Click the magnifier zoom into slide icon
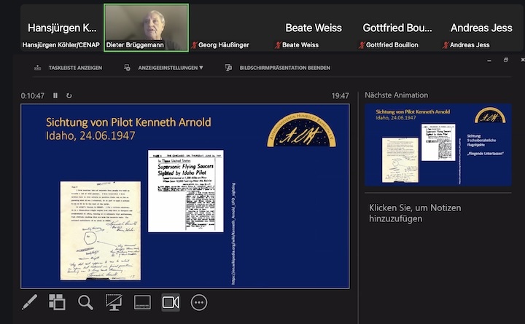525x324 pixels. click(x=85, y=302)
